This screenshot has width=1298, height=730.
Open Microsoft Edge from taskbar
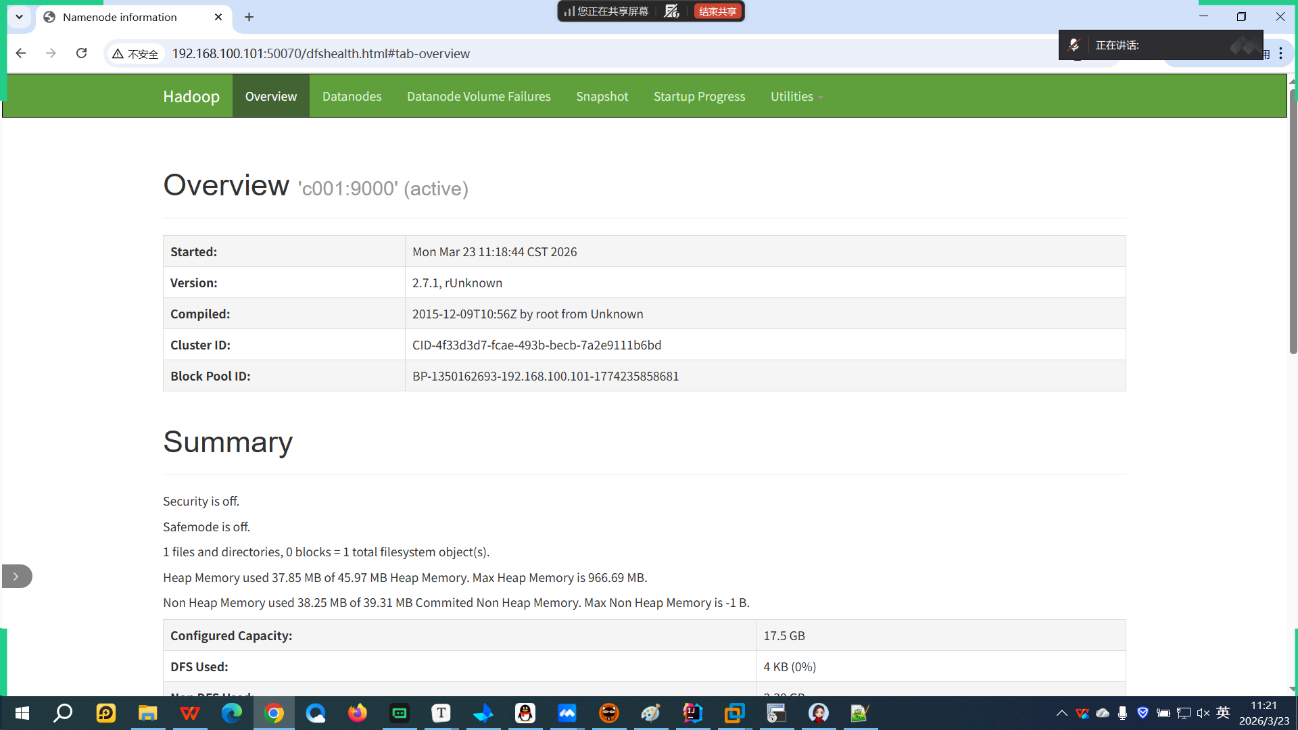coord(231,713)
